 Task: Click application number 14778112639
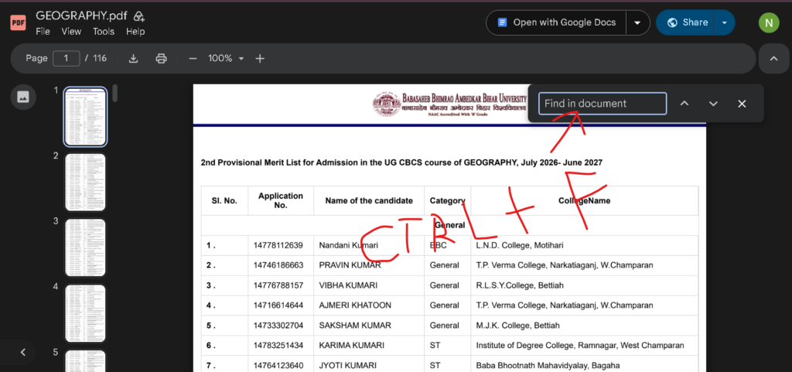click(278, 245)
